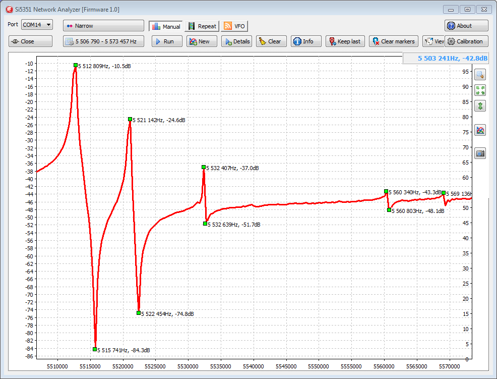Open the Calibration settings
Viewport: 497px width, 379px height.
466,41
